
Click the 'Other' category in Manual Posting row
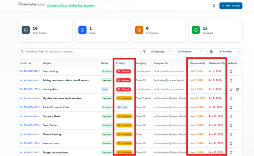coord(139,134)
